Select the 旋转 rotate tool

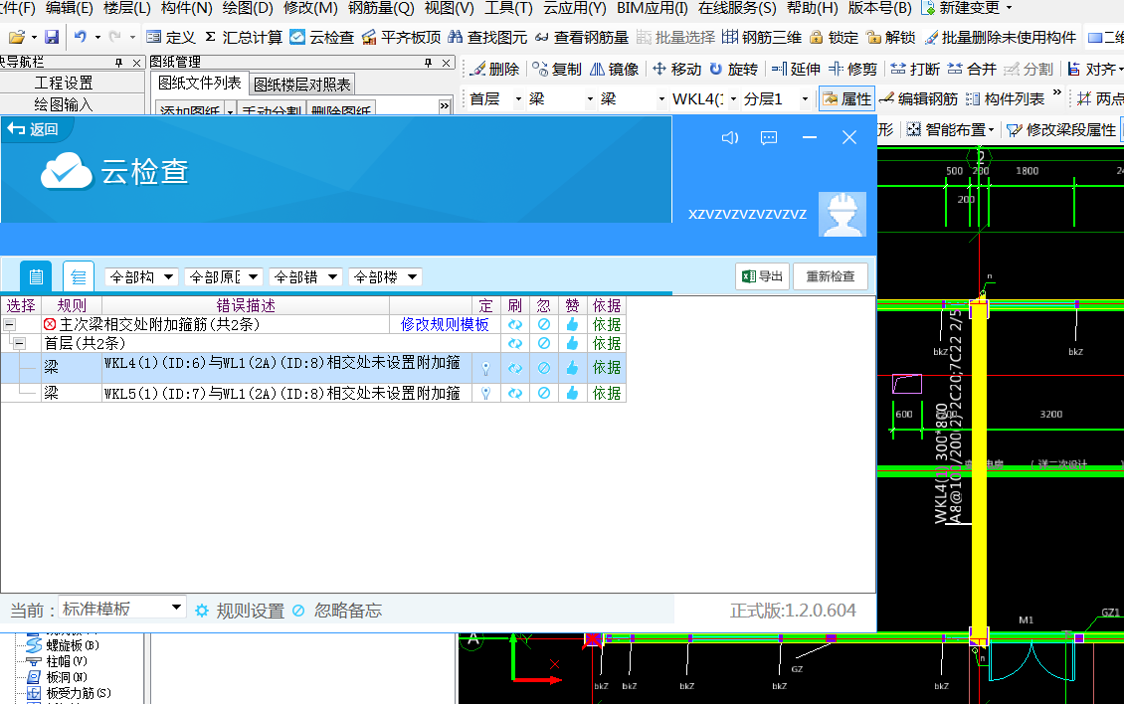click(733, 69)
